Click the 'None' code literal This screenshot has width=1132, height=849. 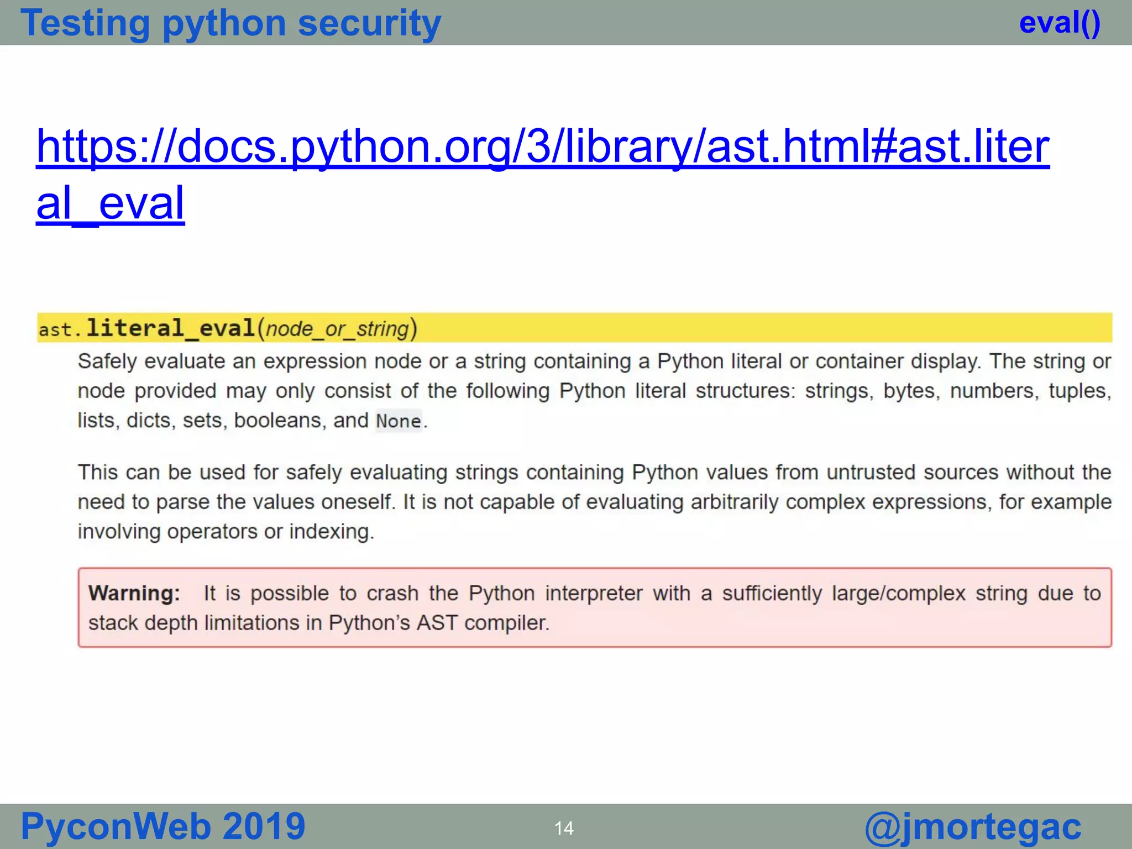[x=399, y=421]
